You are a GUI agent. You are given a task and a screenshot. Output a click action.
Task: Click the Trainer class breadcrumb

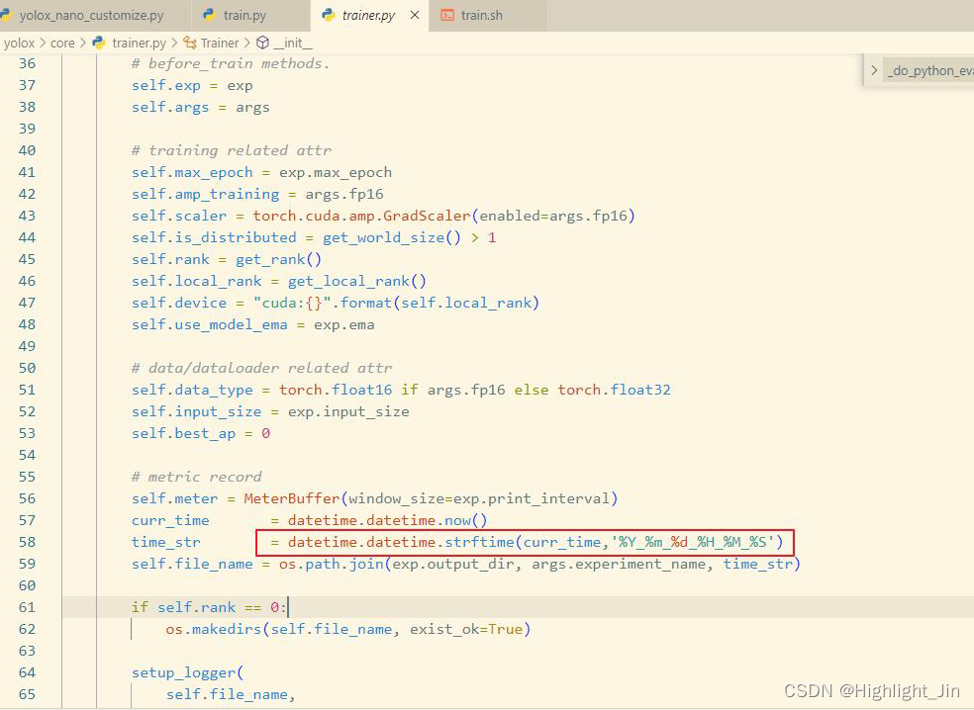220,43
